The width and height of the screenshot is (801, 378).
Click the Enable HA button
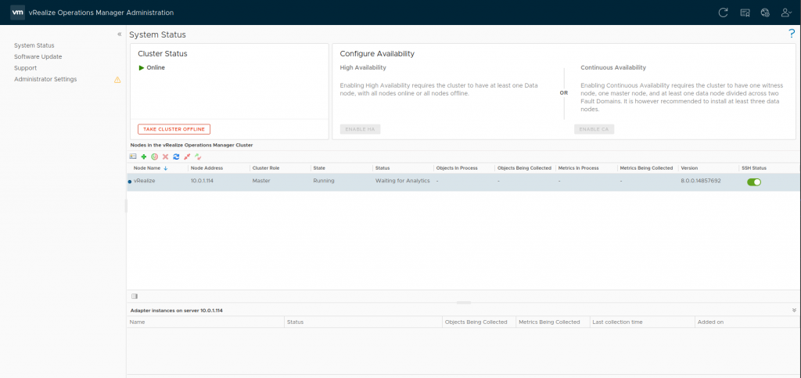tap(360, 129)
